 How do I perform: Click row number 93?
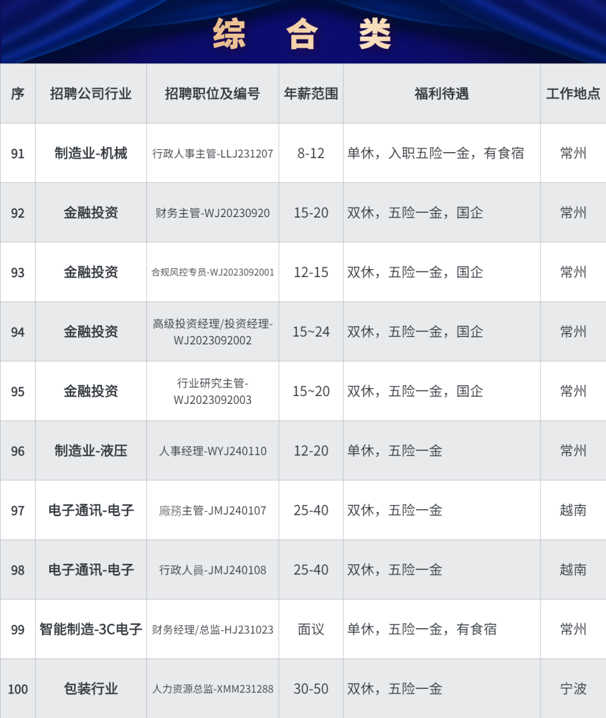[18, 273]
